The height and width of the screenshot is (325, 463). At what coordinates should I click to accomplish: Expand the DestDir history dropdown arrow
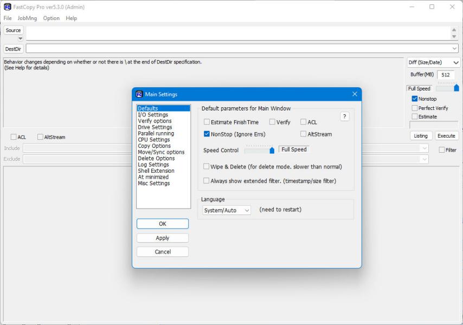[454, 48]
